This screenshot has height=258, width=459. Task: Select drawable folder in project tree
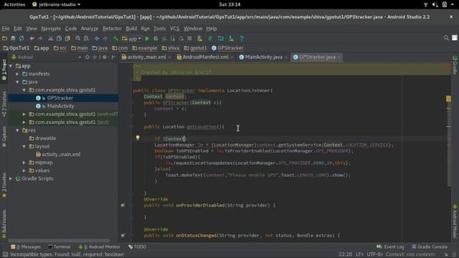pyautogui.click(x=45, y=138)
